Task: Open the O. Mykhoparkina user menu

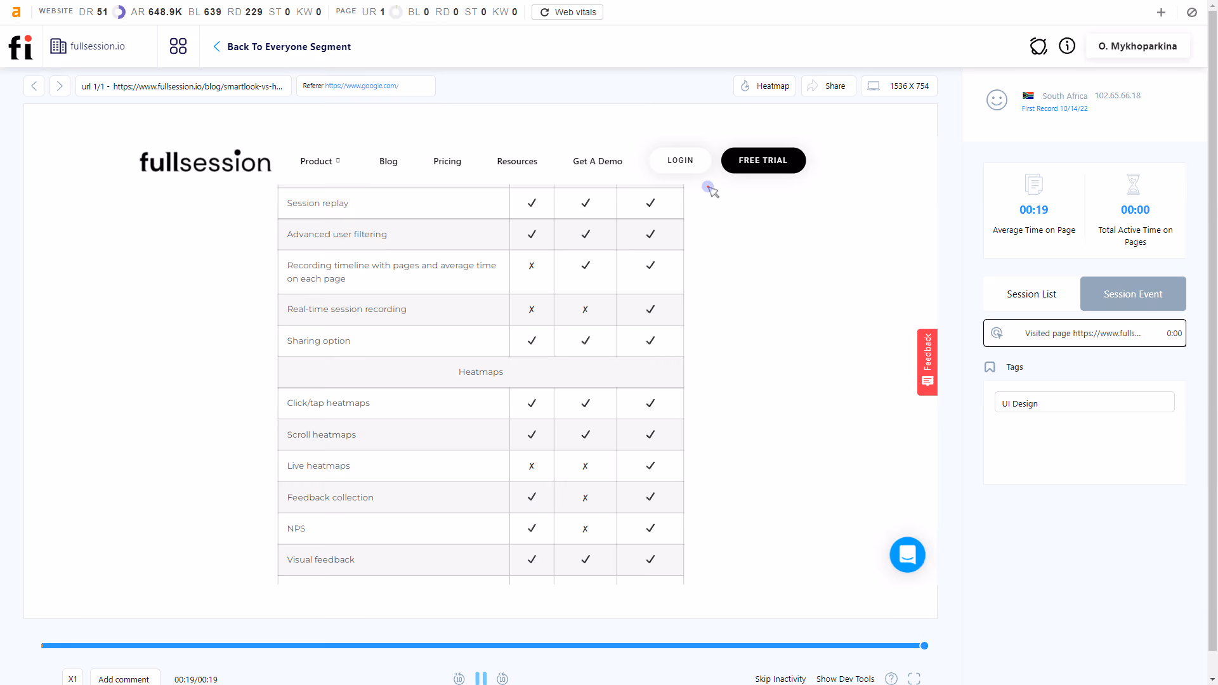Action: pos(1137,46)
